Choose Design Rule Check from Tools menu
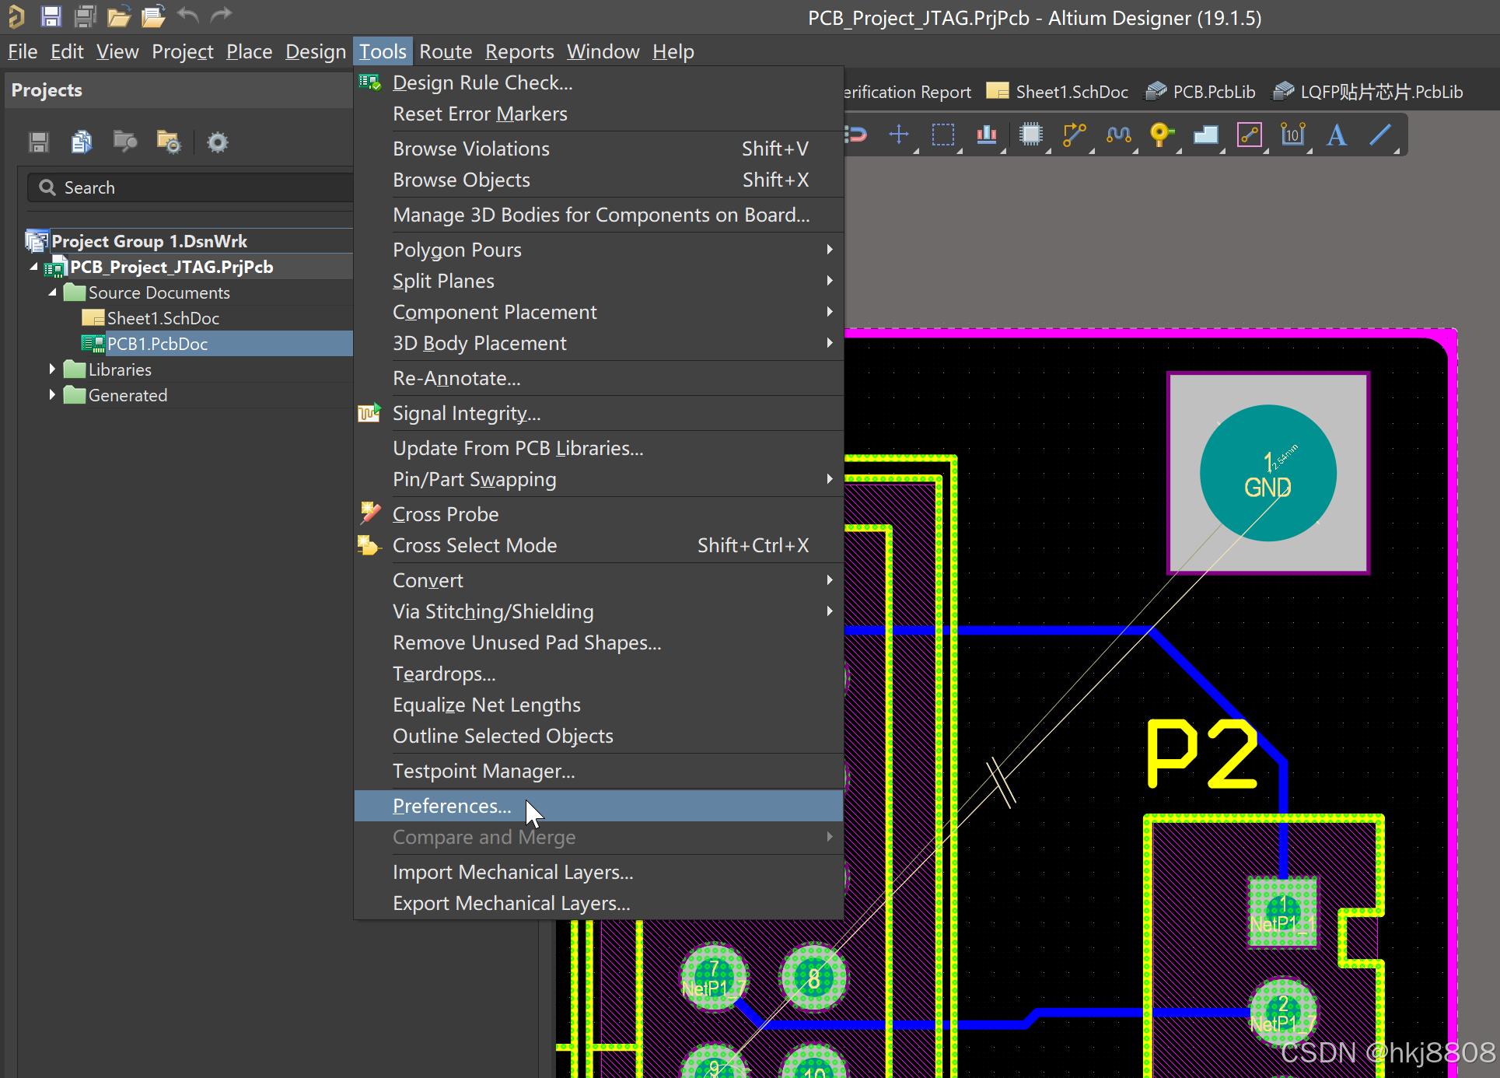The image size is (1500, 1078). click(x=482, y=82)
